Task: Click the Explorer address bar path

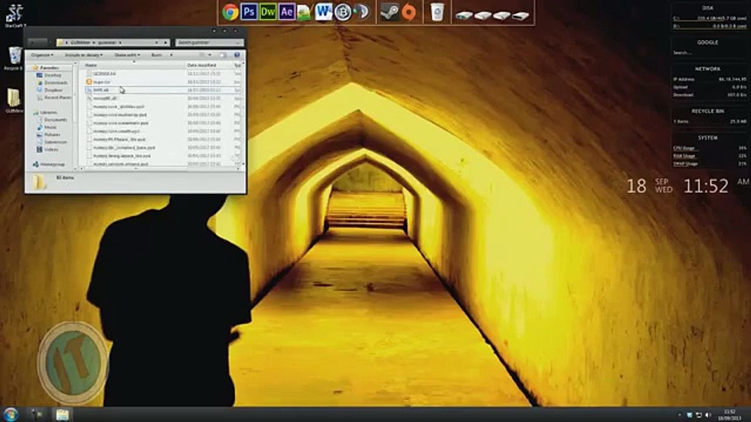Action: 113,43
